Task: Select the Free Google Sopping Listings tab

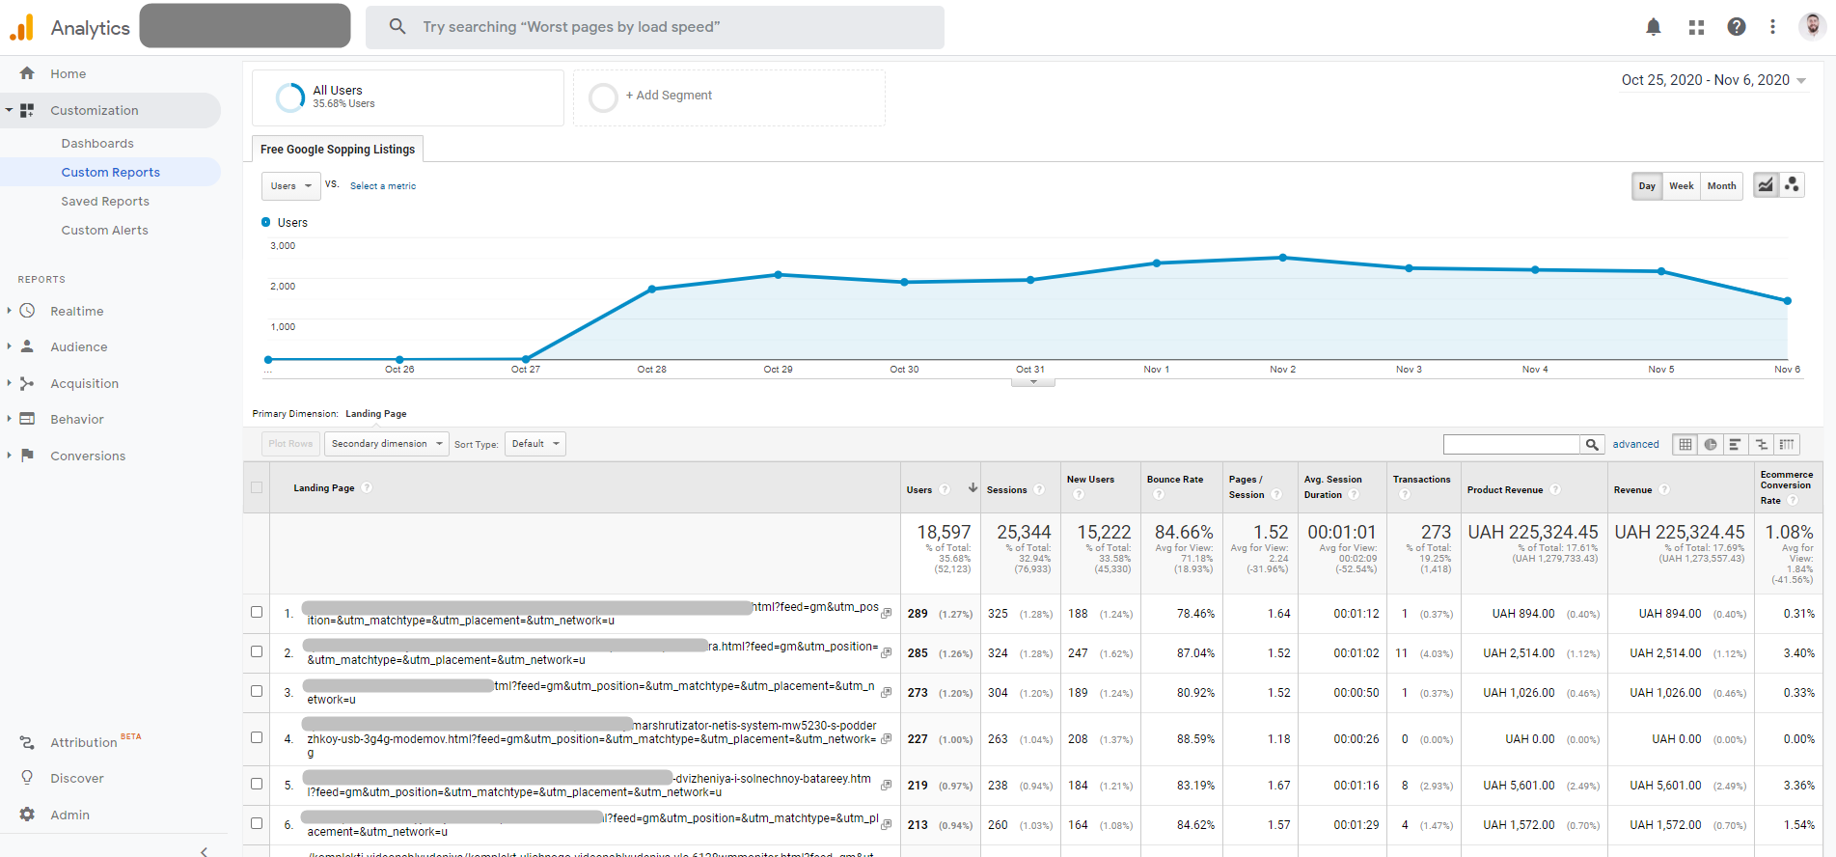Action: (x=338, y=150)
